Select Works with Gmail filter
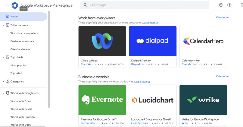Viewport: 243px width, 127px height. click(21, 109)
